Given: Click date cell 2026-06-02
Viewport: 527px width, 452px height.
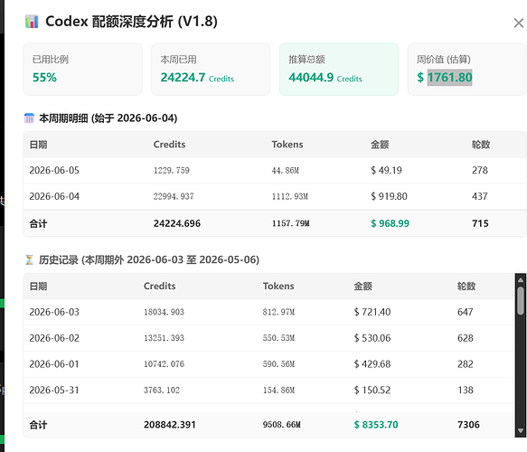Looking at the screenshot, I should click(x=54, y=338).
